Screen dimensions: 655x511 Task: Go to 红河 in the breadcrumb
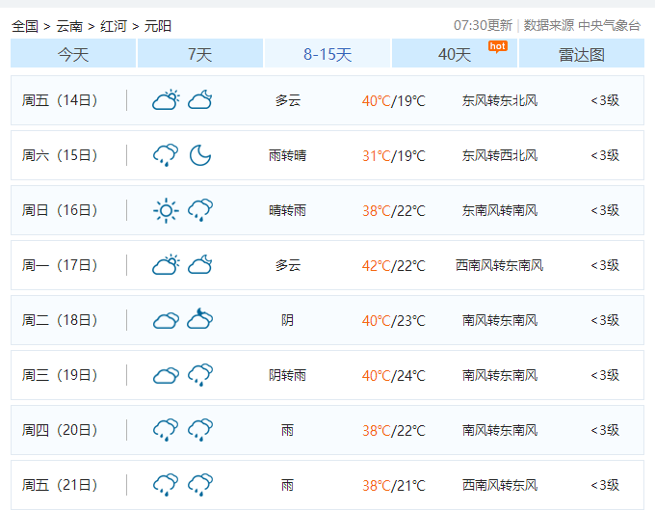pyautogui.click(x=114, y=26)
